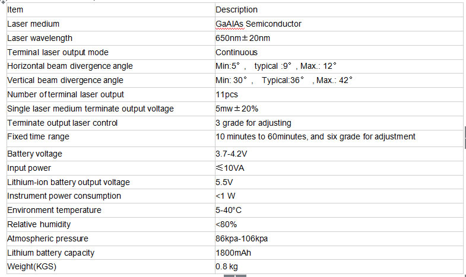Click the Description header cell

(339, 10)
